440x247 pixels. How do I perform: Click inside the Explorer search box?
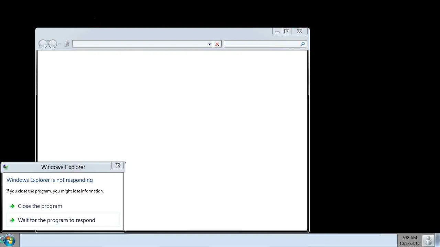262,44
